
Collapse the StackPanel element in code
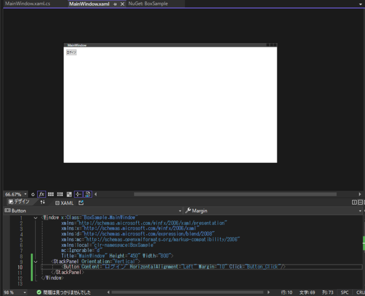[x=36, y=261]
